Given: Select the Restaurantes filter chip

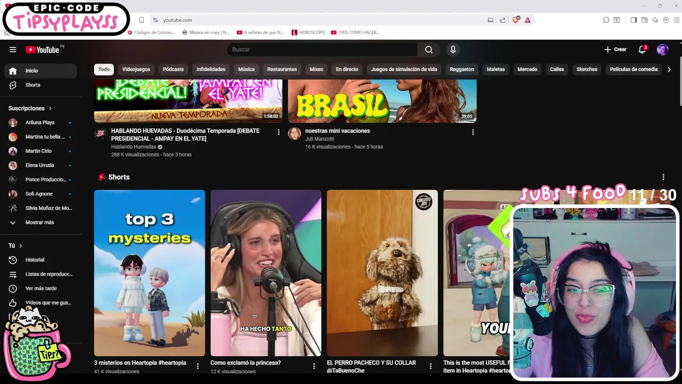Looking at the screenshot, I should click(x=282, y=69).
